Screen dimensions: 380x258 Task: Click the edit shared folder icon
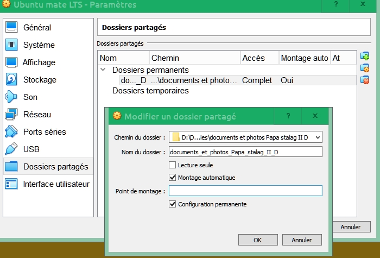pyautogui.click(x=365, y=68)
